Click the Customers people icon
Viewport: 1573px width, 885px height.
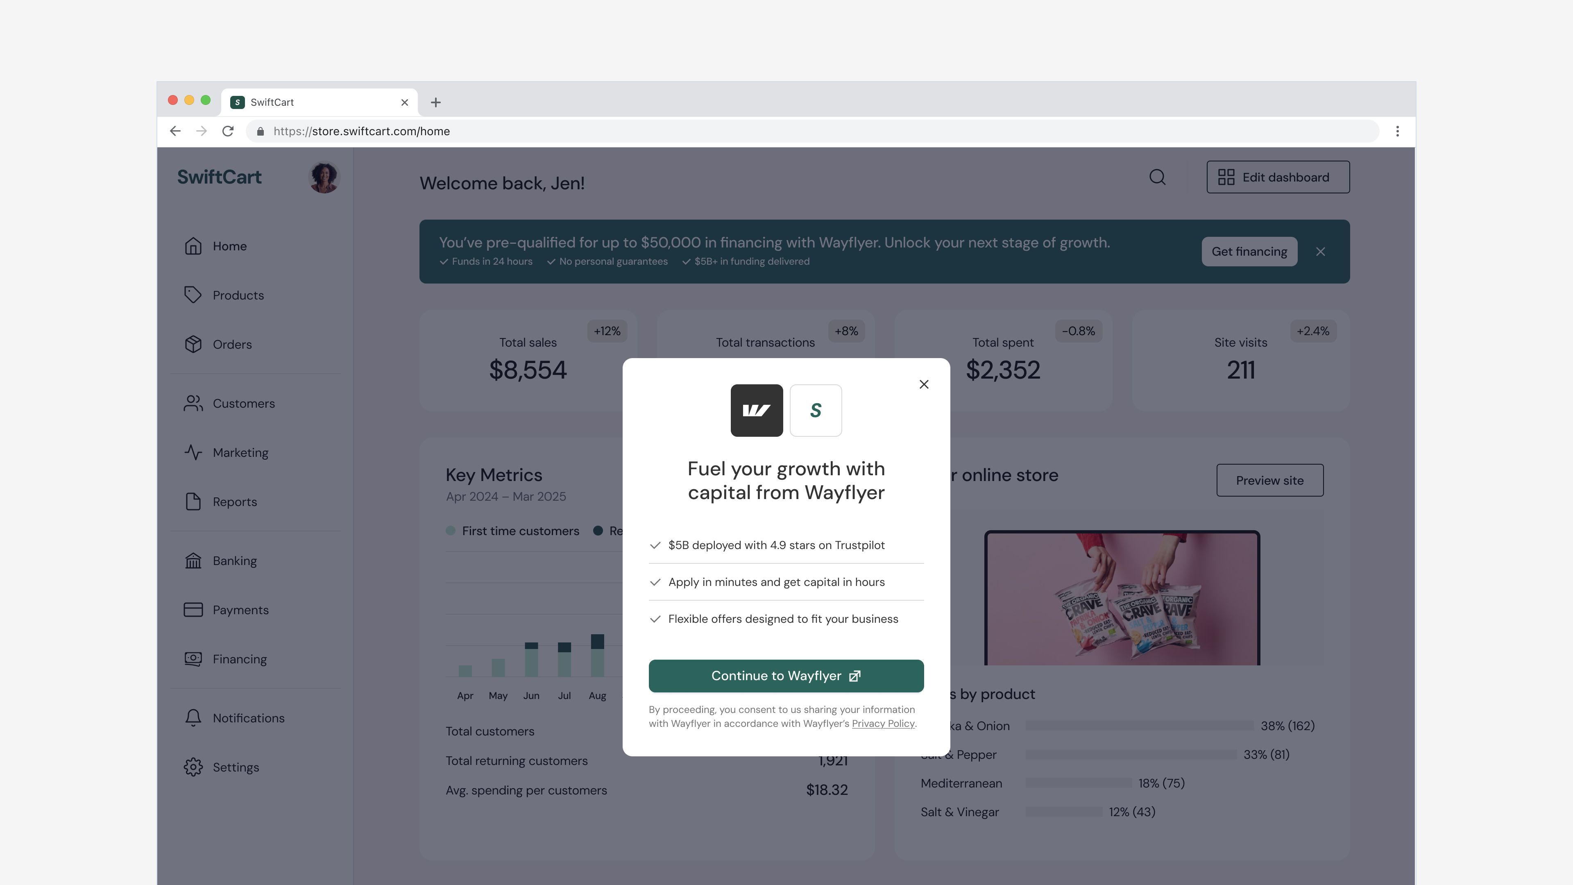(x=193, y=403)
